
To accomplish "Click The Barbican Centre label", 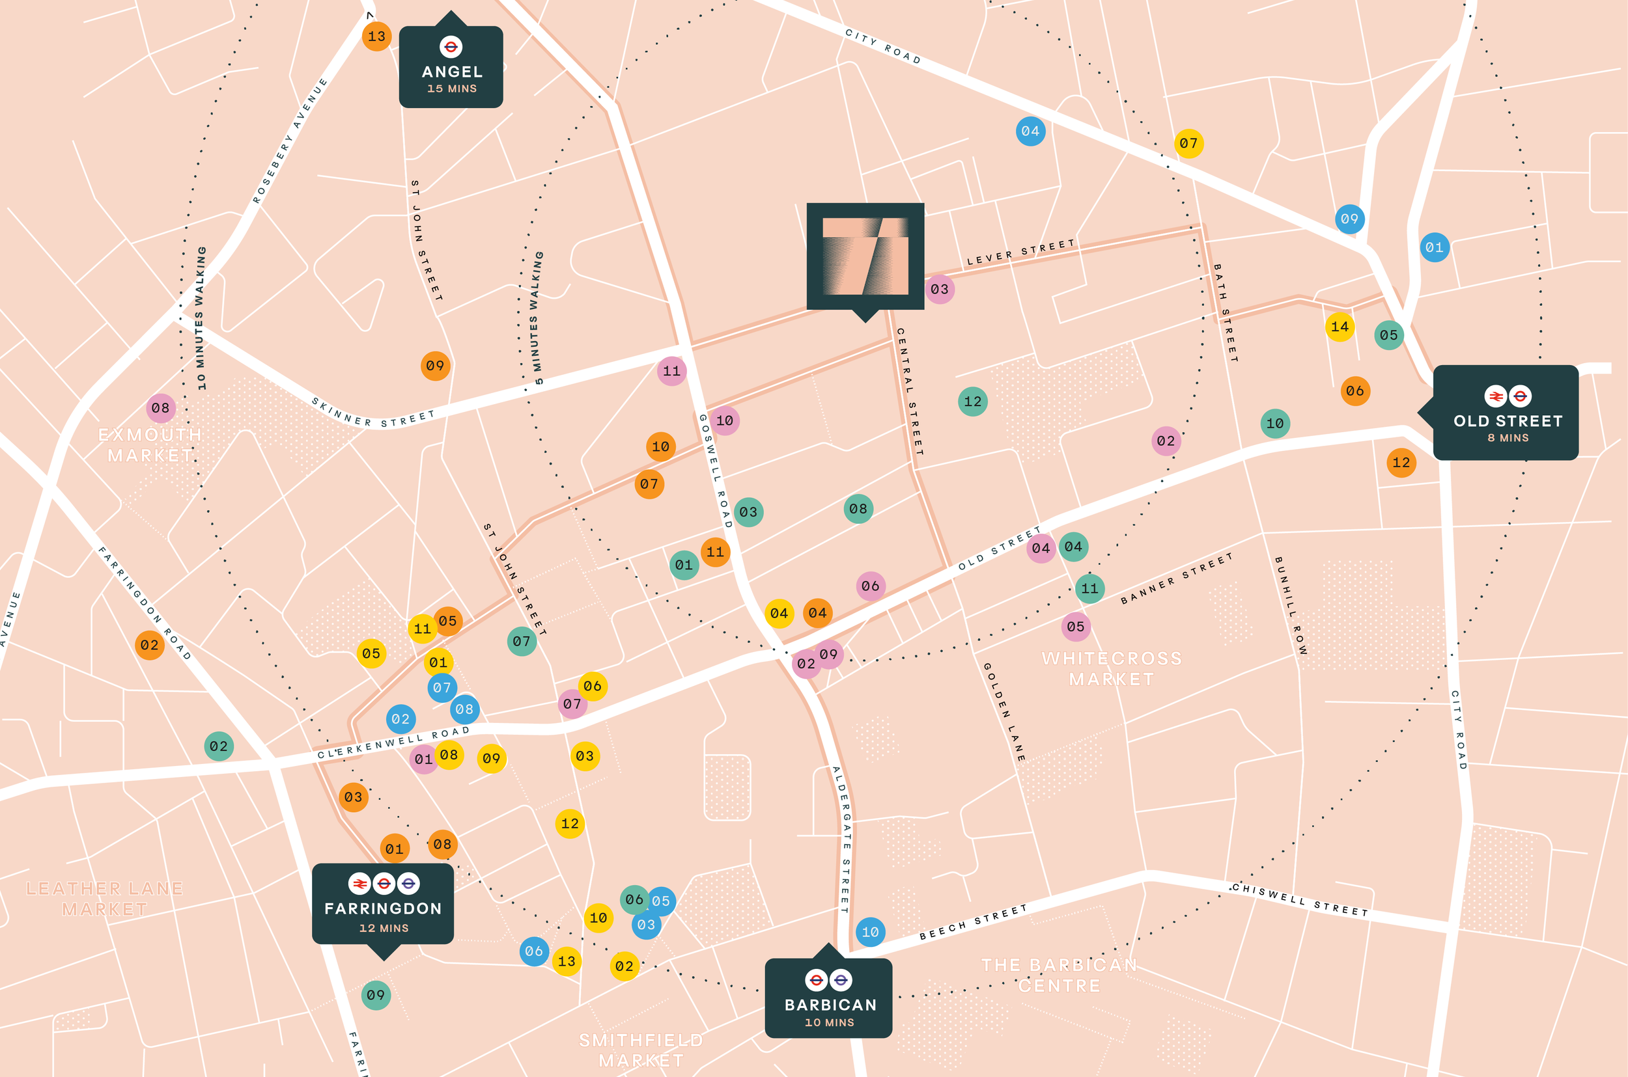I will (x=1059, y=975).
